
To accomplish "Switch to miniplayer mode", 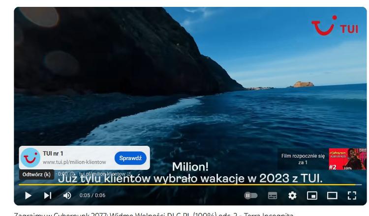I will [312, 195].
